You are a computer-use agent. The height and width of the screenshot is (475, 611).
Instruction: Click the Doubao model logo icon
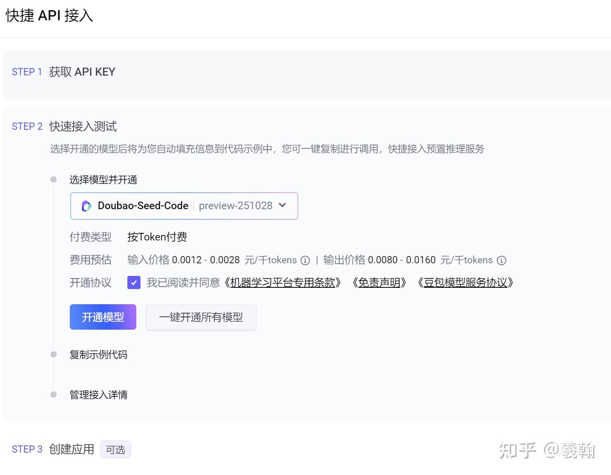(86, 206)
